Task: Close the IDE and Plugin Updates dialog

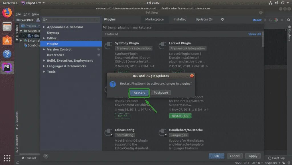Action: pyautogui.click(x=192, y=76)
